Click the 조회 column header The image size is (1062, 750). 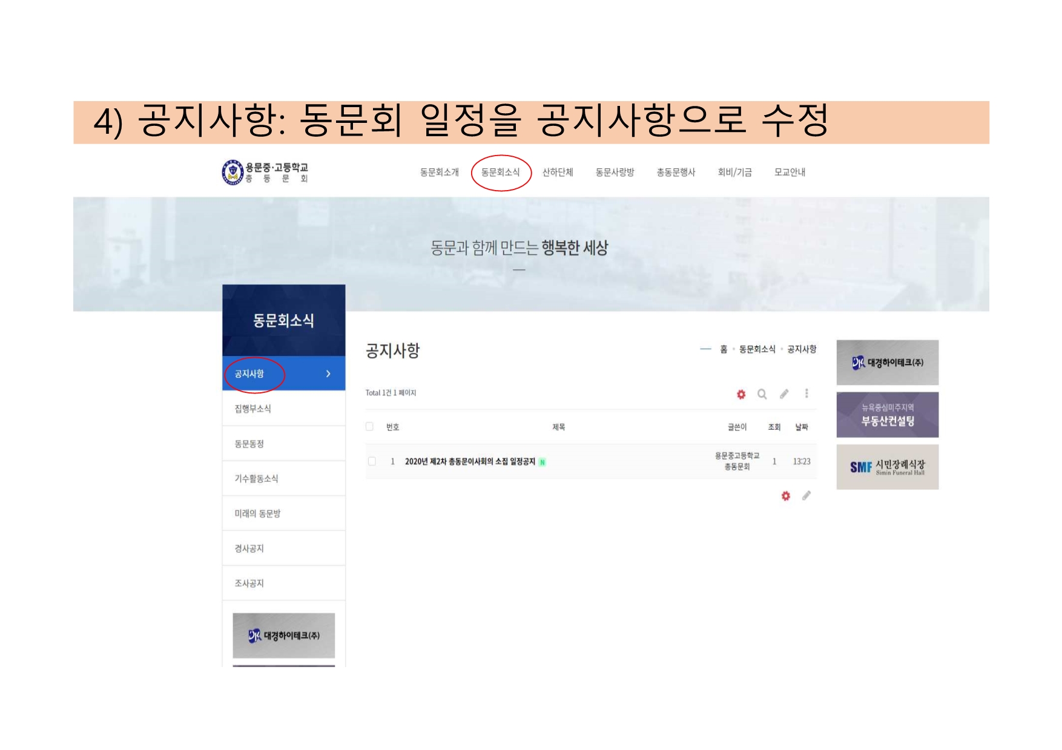point(774,427)
